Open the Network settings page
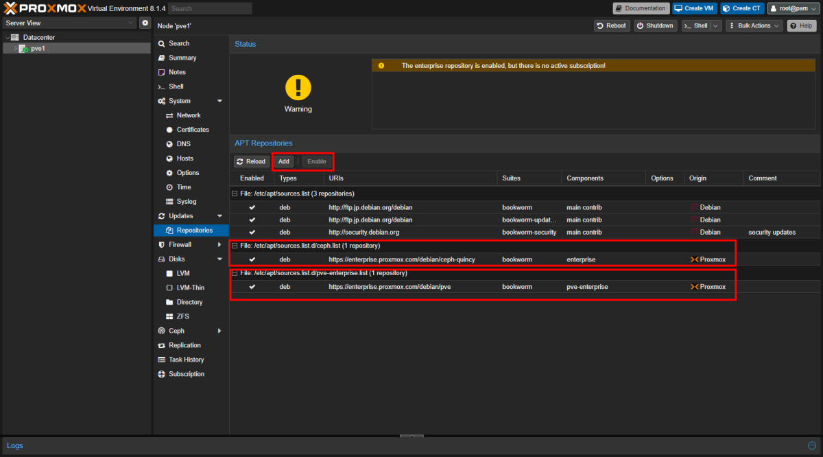 pyautogui.click(x=191, y=115)
